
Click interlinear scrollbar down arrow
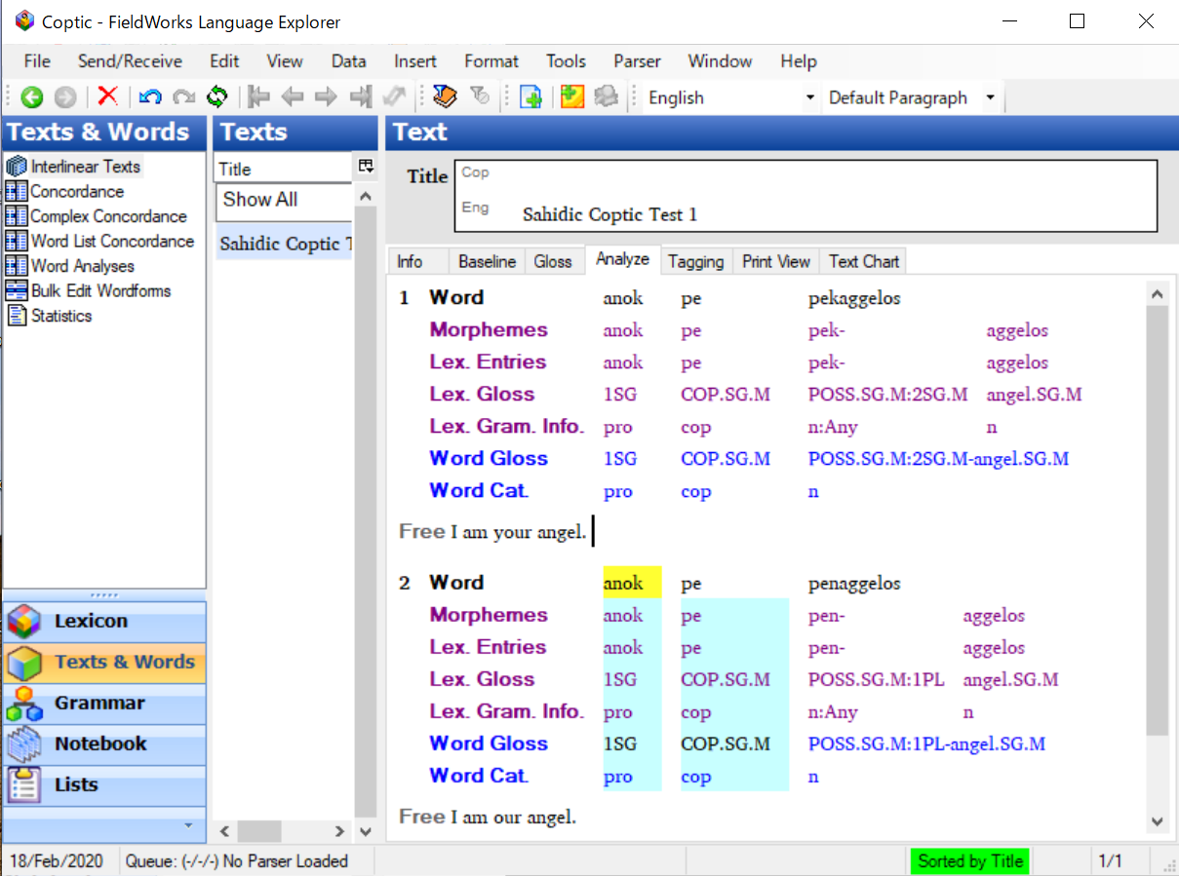click(1158, 822)
